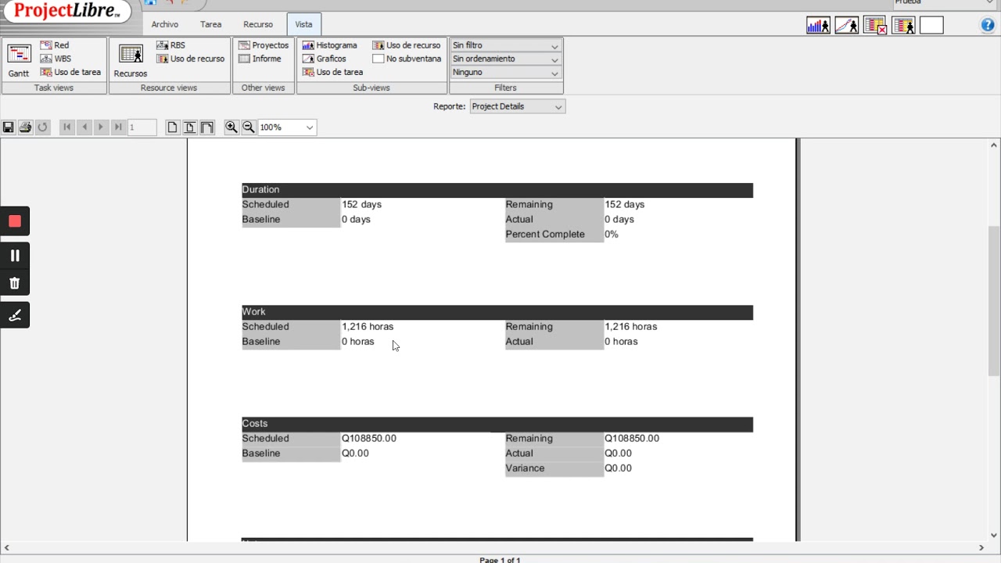Pause the screen recording

[14, 255]
